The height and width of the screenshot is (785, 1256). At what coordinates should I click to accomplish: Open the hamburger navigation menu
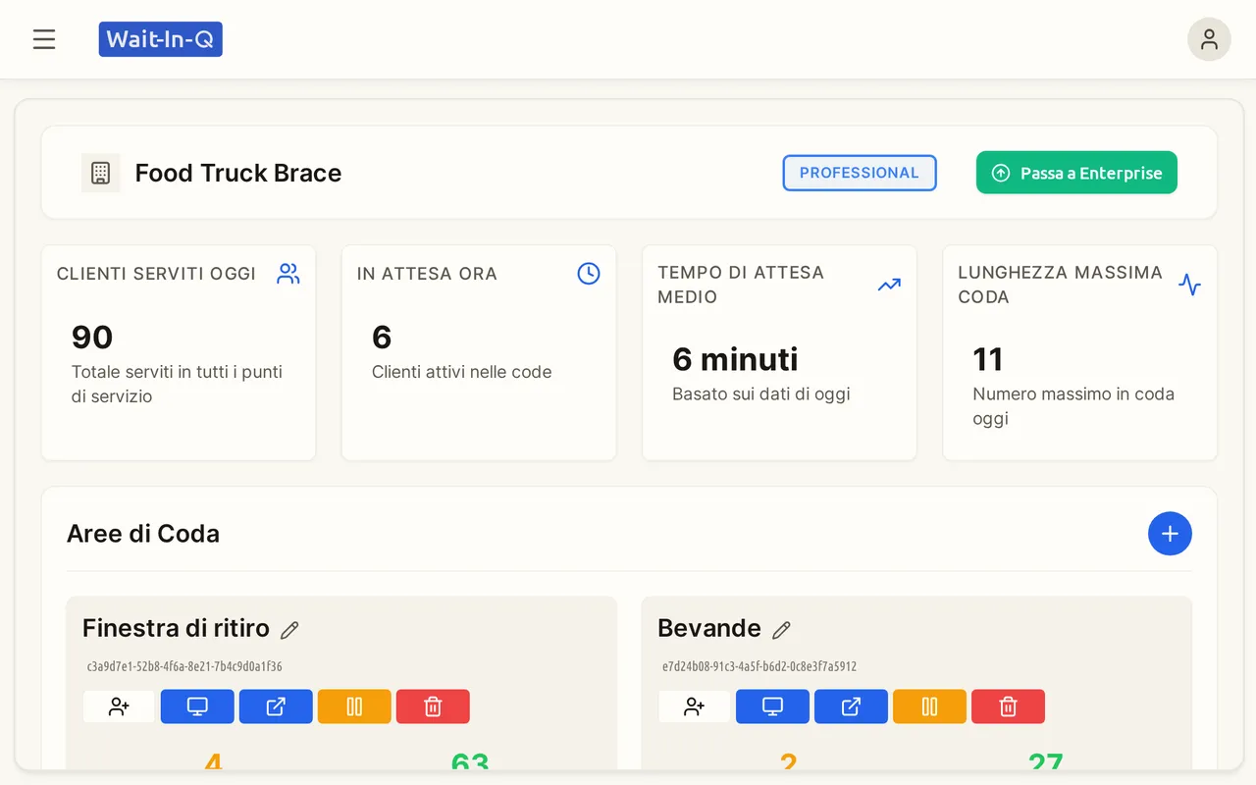(x=44, y=39)
